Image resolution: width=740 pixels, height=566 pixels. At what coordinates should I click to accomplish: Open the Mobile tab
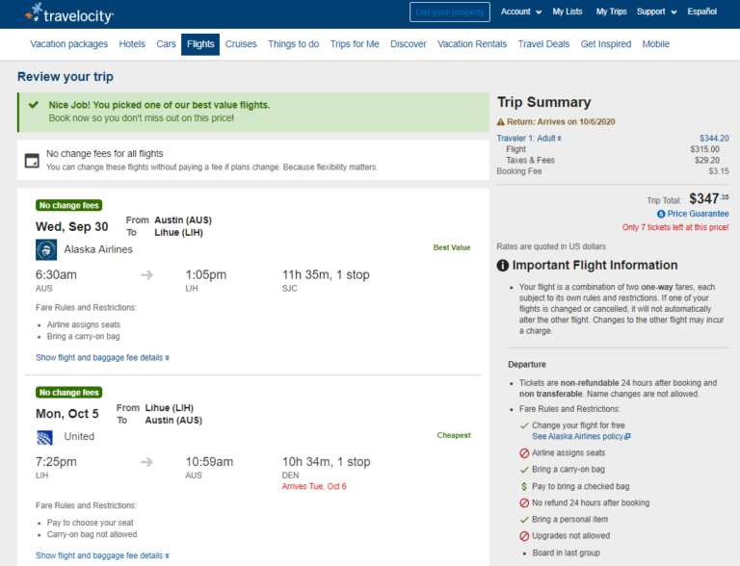656,44
